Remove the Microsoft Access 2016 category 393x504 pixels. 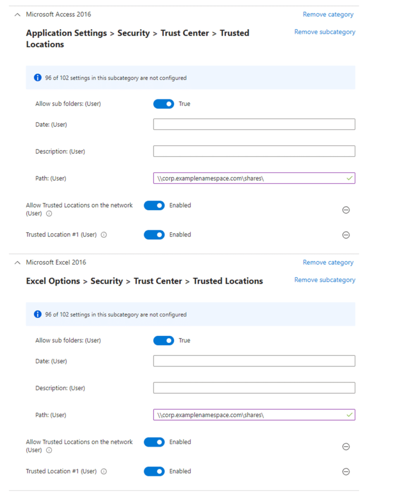point(328,14)
